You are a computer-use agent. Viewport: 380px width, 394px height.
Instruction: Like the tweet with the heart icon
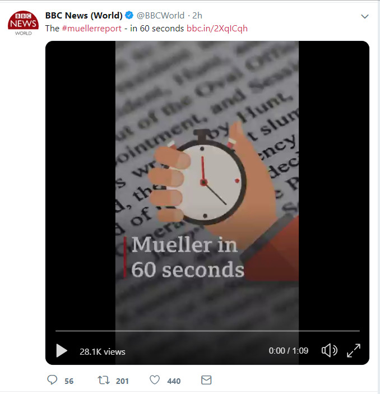pos(155,380)
